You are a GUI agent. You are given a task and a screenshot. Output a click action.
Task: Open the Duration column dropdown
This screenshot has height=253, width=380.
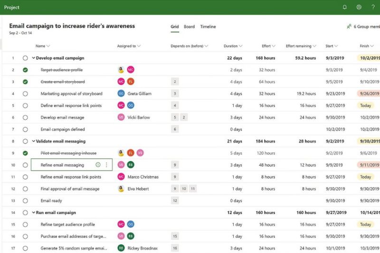[x=240, y=46]
